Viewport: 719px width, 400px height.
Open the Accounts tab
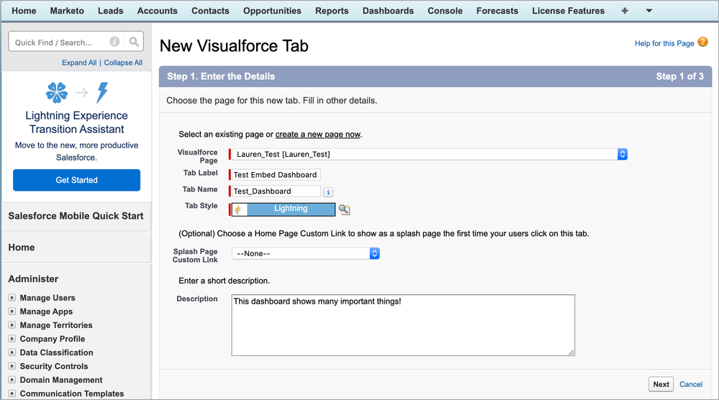158,11
